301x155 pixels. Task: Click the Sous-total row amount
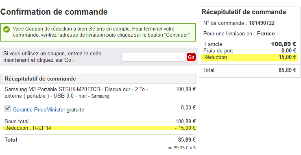coord(185,121)
